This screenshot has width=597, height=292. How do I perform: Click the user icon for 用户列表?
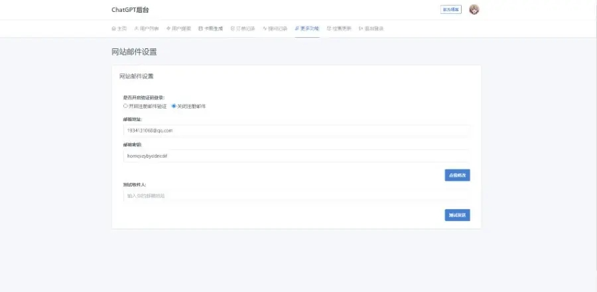(136, 29)
